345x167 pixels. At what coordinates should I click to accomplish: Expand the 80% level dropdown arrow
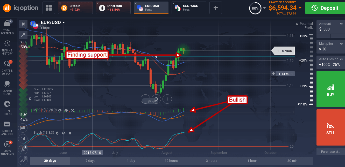264,8
